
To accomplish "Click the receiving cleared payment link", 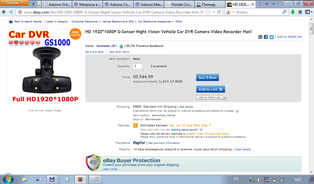I will coord(184,130).
